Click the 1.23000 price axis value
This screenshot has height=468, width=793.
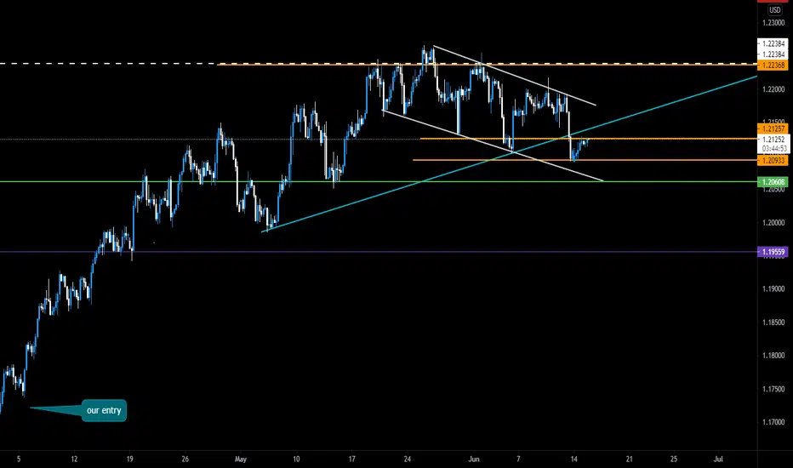pyautogui.click(x=773, y=23)
